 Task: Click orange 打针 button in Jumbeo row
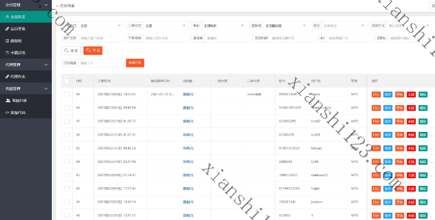tap(376, 202)
